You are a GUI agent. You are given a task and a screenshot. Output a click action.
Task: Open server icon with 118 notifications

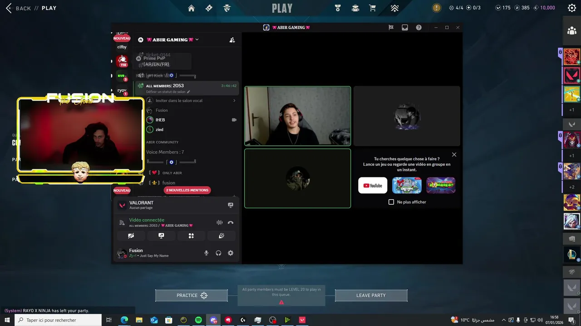coord(122,61)
